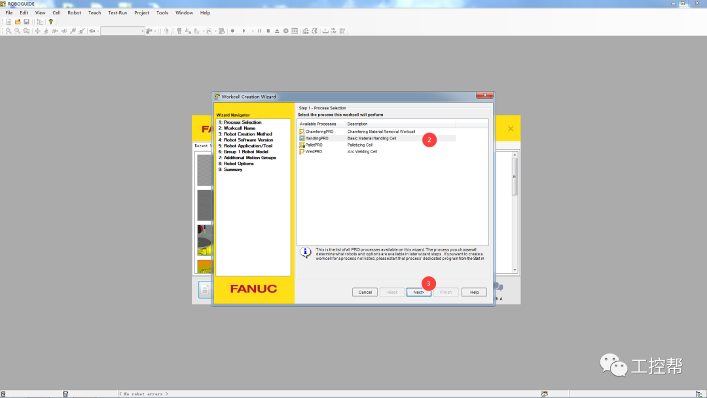This screenshot has height=398, width=707.
Task: Select "Chamfering Material Removal Workcell" description
Action: pyautogui.click(x=382, y=132)
